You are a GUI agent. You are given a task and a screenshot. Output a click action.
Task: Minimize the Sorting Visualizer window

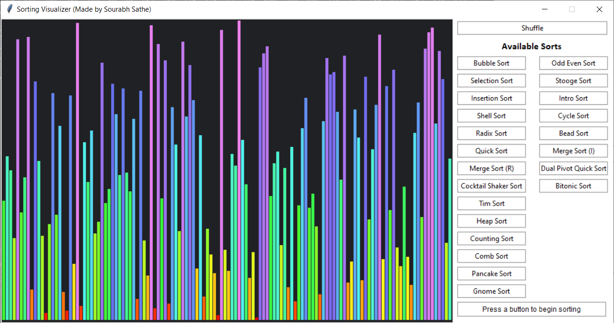545,9
